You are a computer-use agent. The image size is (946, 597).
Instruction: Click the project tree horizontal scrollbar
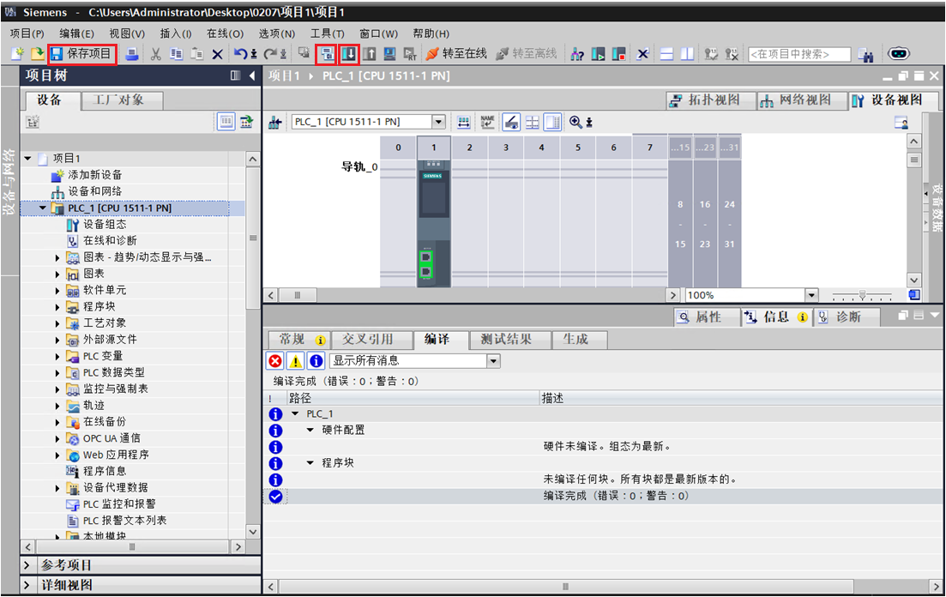coord(132,547)
